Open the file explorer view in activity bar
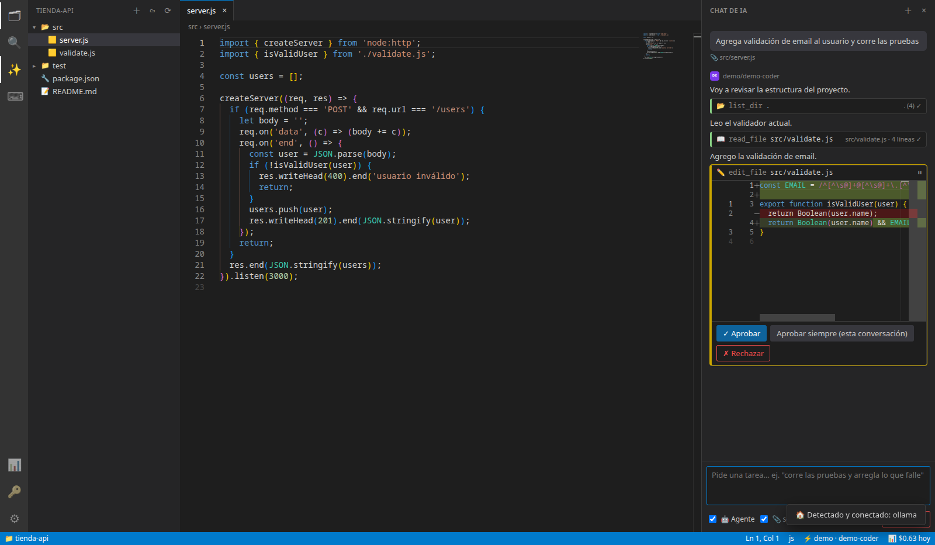935x545 pixels. tap(14, 16)
